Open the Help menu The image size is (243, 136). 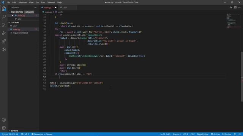click(60, 3)
